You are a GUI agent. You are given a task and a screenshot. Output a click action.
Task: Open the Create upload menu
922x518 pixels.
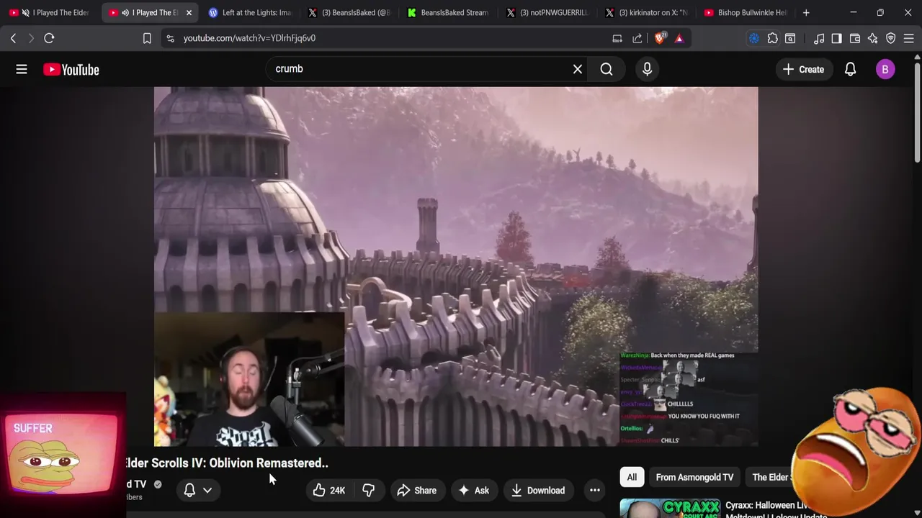803,69
